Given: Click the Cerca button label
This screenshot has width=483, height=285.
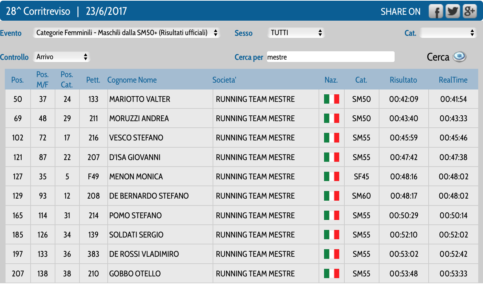Looking at the screenshot, I should 438,57.
